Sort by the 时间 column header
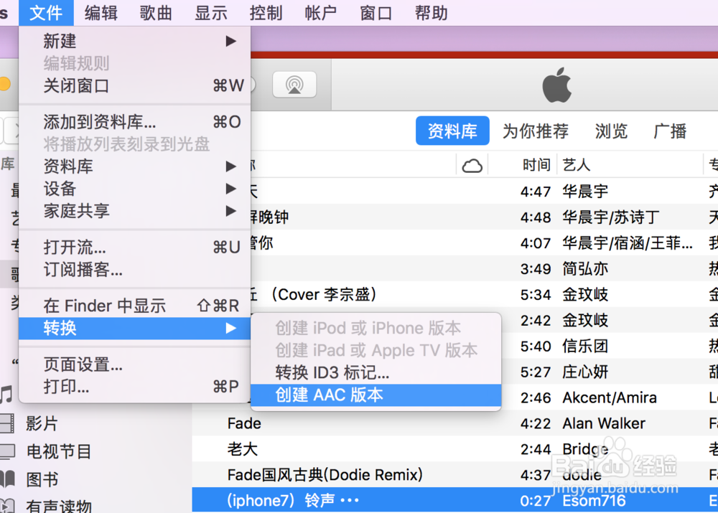This screenshot has width=718, height=513. coord(536,165)
